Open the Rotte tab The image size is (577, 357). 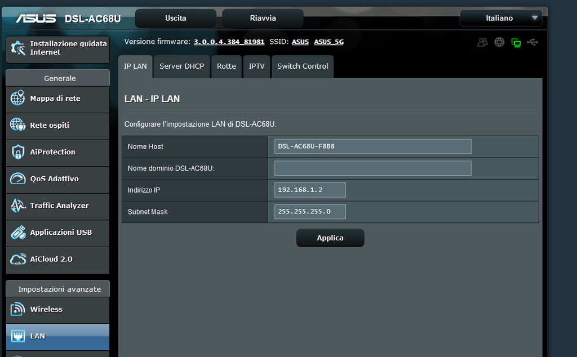point(227,66)
